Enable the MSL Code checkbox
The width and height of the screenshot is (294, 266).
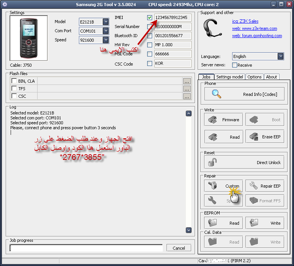tap(149, 54)
